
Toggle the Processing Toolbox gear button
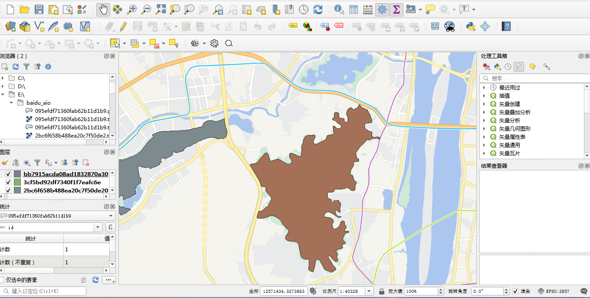coord(382,9)
